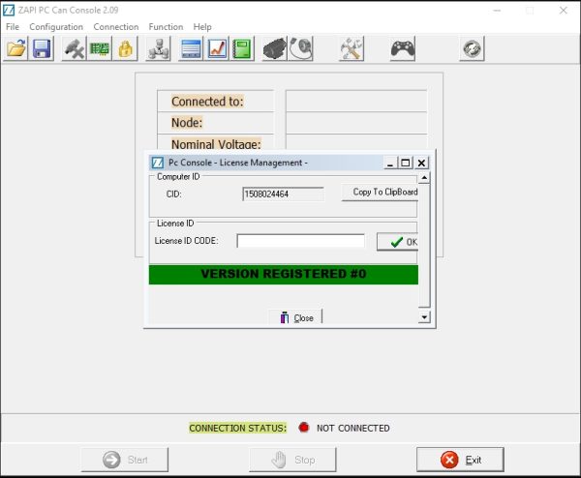Click the empty Connected to value field
The height and width of the screenshot is (478, 581).
356,101
